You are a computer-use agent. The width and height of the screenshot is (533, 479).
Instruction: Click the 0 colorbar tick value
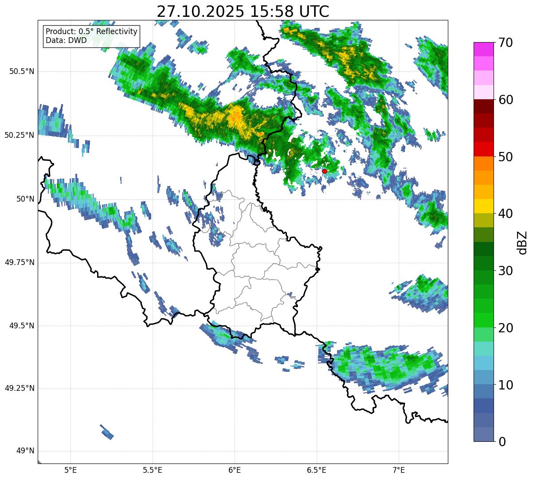tap(502, 442)
